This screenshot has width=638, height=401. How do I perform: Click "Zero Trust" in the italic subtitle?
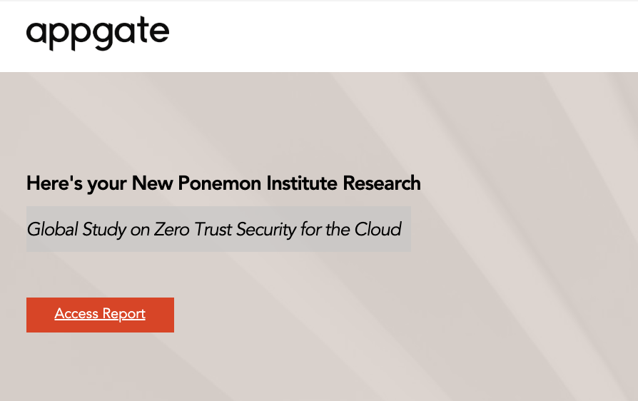pyautogui.click(x=187, y=229)
